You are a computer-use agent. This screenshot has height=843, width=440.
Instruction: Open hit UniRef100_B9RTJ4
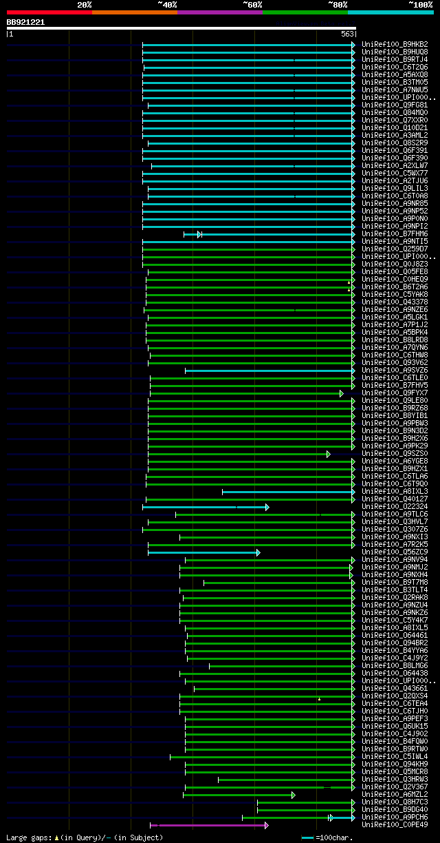[395, 60]
